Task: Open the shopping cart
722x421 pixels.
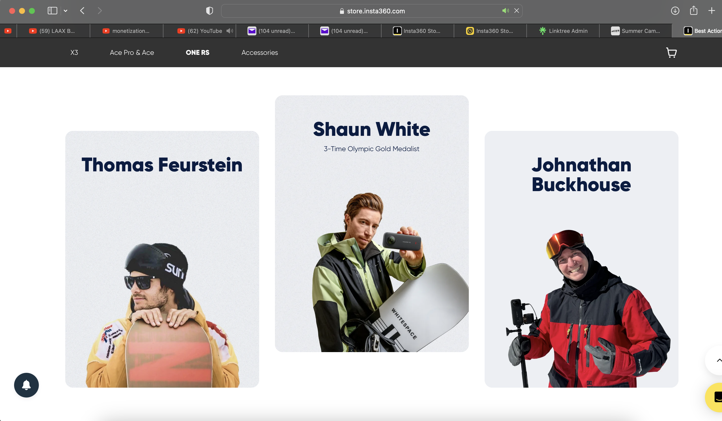Action: coord(671,52)
